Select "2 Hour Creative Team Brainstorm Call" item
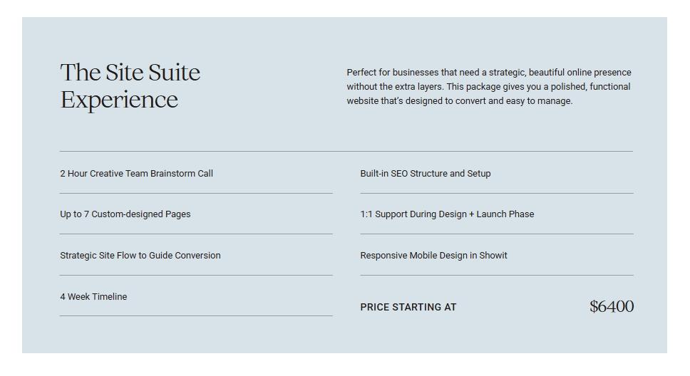Viewport: 690px width, 376px height. coord(136,174)
